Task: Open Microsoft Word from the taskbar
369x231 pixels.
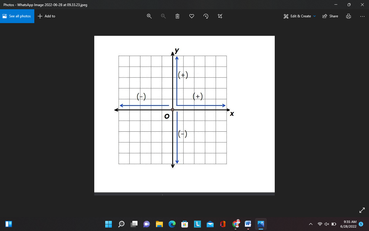Action: pyautogui.click(x=248, y=224)
